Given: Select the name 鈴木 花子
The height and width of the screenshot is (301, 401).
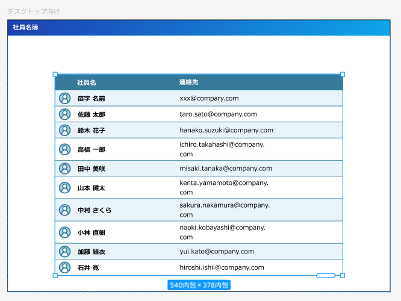Looking at the screenshot, I should (92, 131).
